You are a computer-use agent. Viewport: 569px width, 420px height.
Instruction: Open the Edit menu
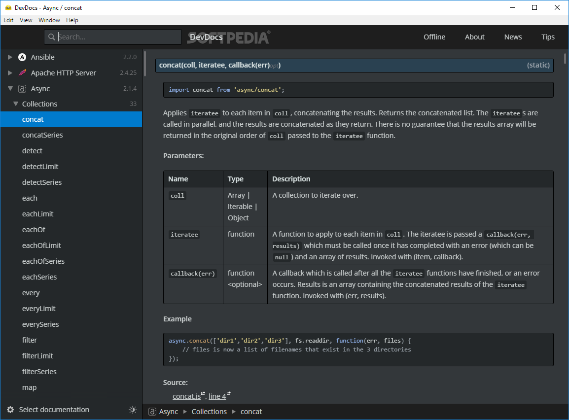(8, 20)
